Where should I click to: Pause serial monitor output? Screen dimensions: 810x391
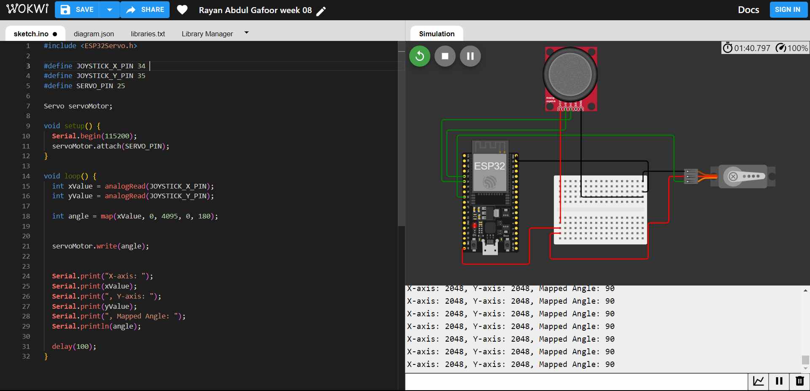[779, 381]
